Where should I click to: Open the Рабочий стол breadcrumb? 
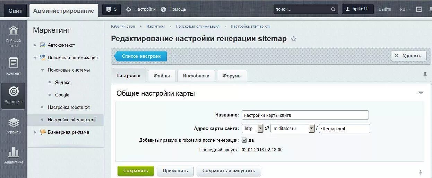point(123,26)
